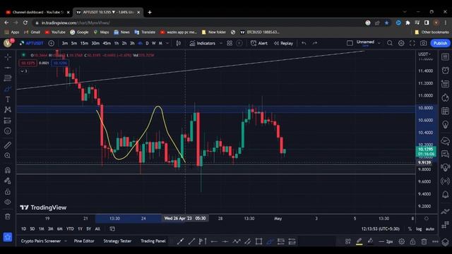
Task: Switch to 5m timeframe
Action: 74,43
